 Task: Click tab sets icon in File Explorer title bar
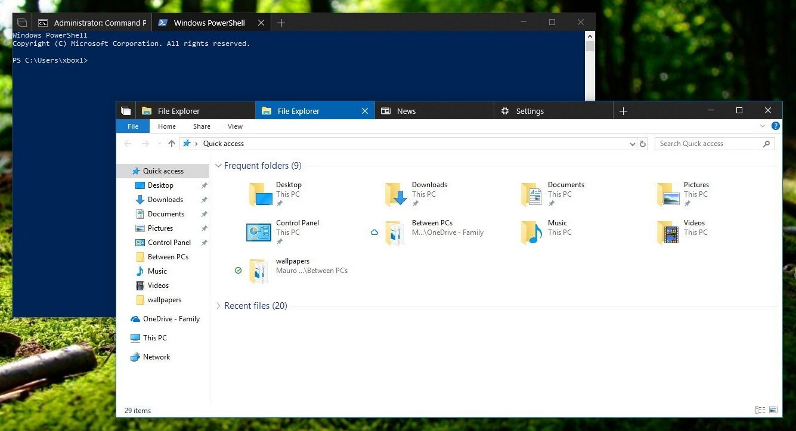tap(126, 111)
